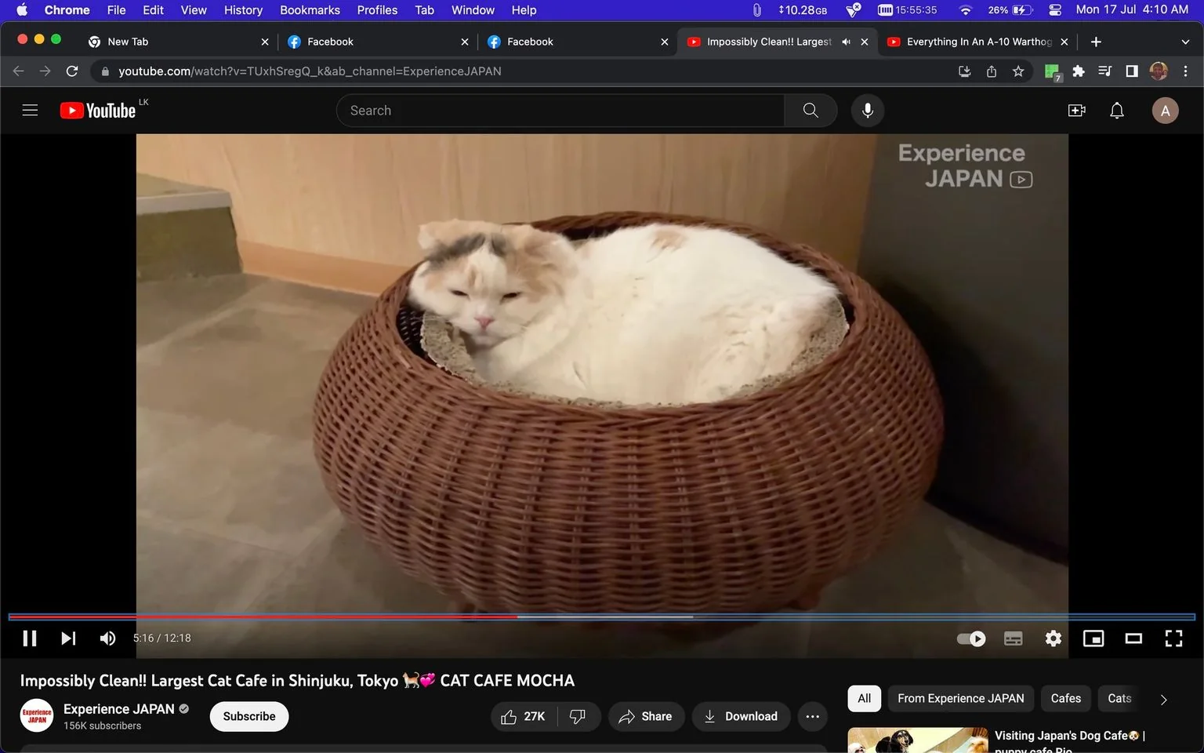
Task: Open the Create video icon
Action: click(x=1077, y=111)
